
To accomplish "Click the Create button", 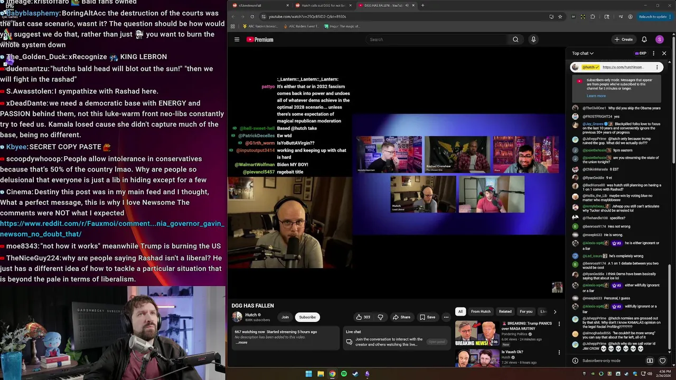I will click(x=623, y=40).
